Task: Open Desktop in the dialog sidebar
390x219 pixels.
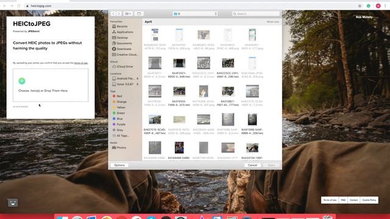Action: (x=120, y=38)
